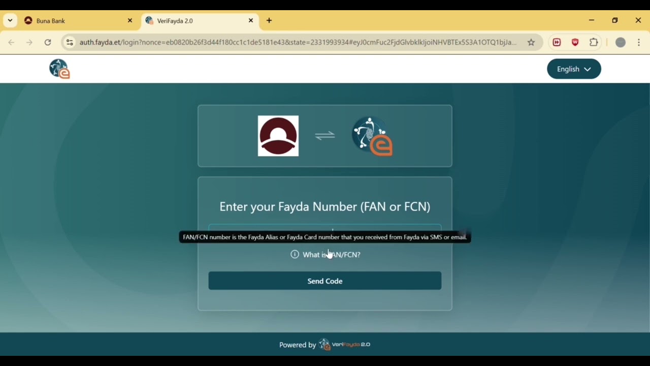Open the red shield extension icon
This screenshot has height=366, width=650.
pyautogui.click(x=575, y=43)
